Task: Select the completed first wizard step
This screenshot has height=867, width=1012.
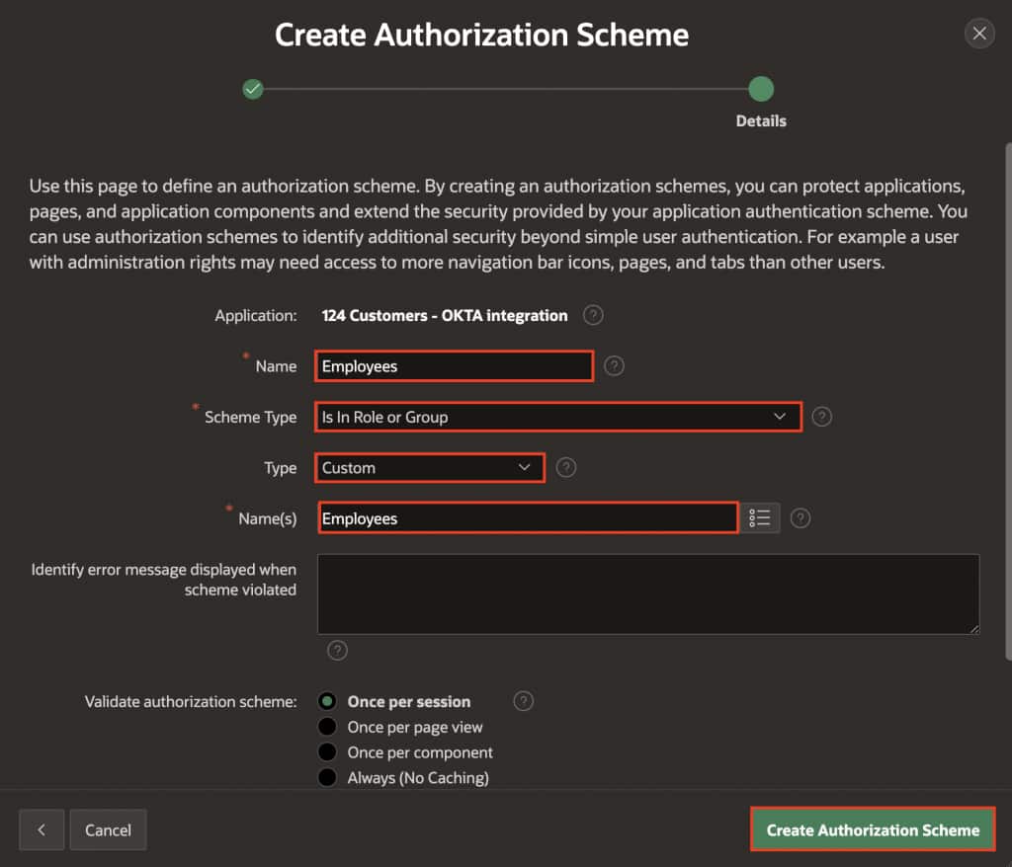Action: pyautogui.click(x=252, y=89)
